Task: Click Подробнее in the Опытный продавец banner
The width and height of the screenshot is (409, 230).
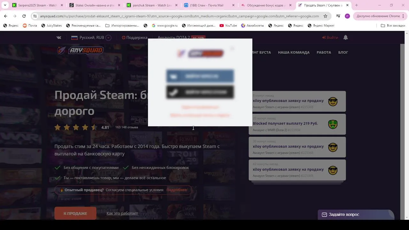Action: (x=176, y=190)
